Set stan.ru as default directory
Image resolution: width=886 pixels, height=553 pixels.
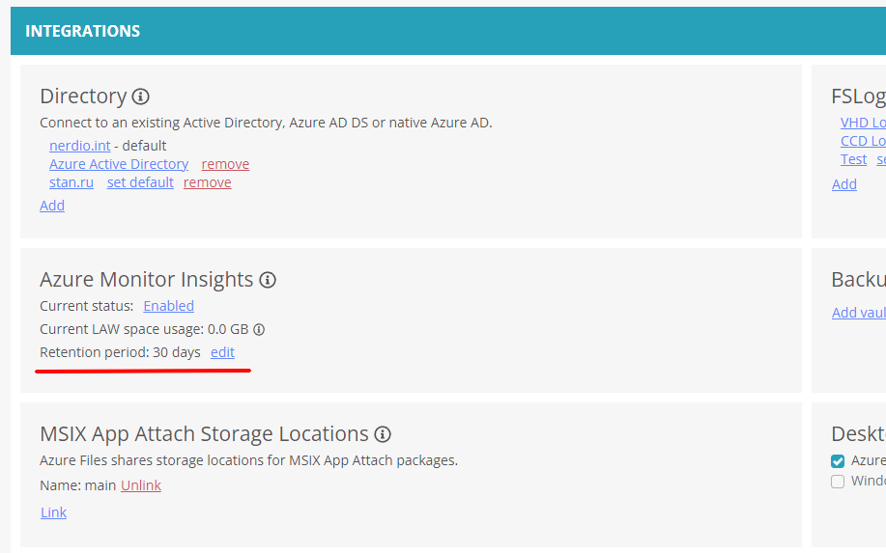(x=140, y=182)
